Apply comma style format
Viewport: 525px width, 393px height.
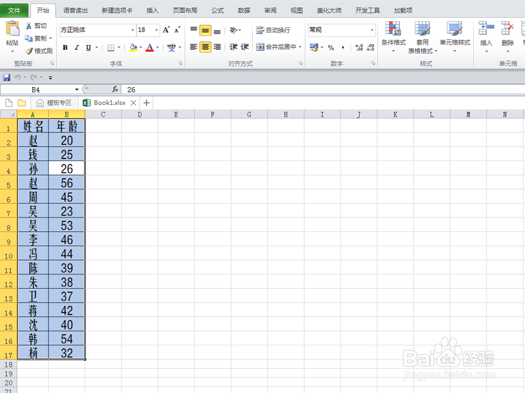(x=343, y=47)
